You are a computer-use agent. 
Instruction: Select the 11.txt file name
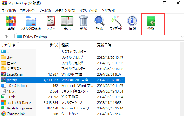coord(11,91)
